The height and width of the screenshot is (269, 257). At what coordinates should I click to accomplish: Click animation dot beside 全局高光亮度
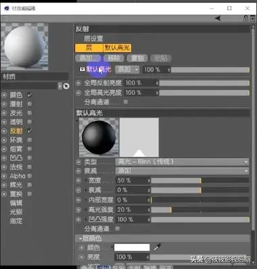click(x=78, y=93)
